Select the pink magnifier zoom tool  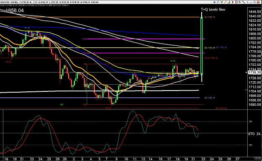click(x=218, y=2)
